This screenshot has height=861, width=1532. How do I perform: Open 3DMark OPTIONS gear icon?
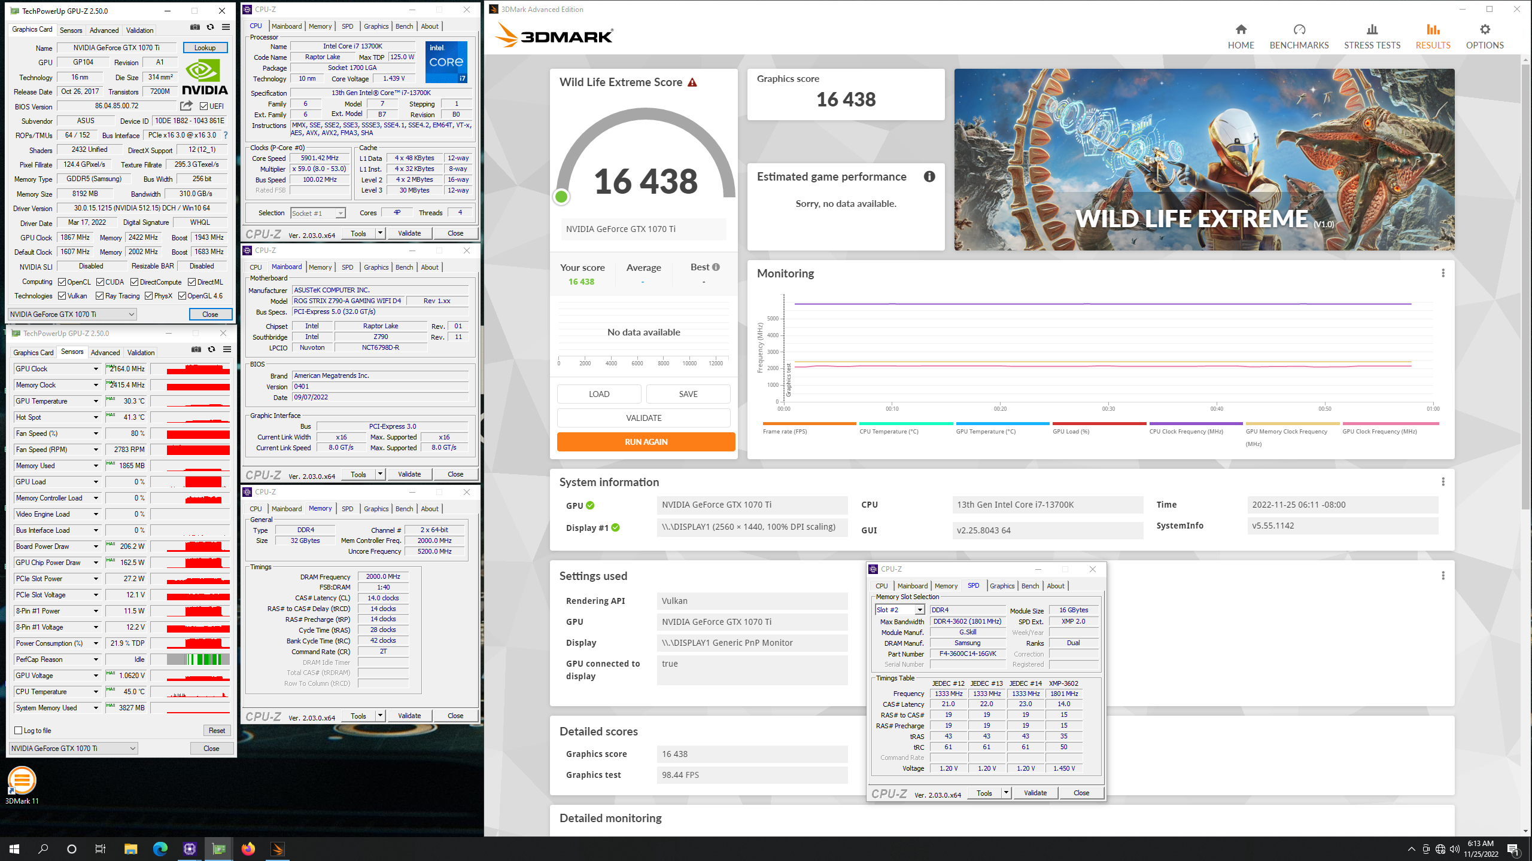[x=1485, y=29]
